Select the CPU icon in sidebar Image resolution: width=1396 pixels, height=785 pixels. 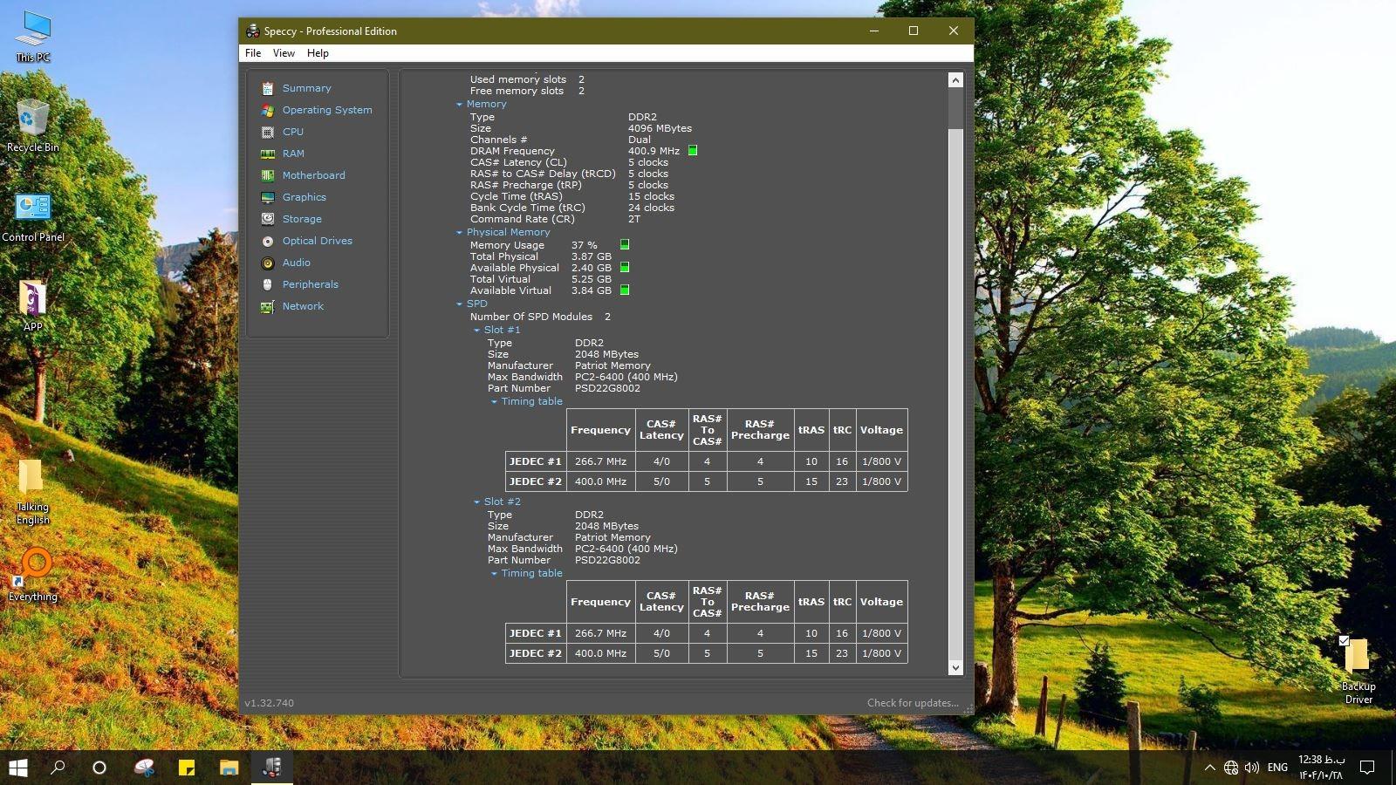point(268,132)
